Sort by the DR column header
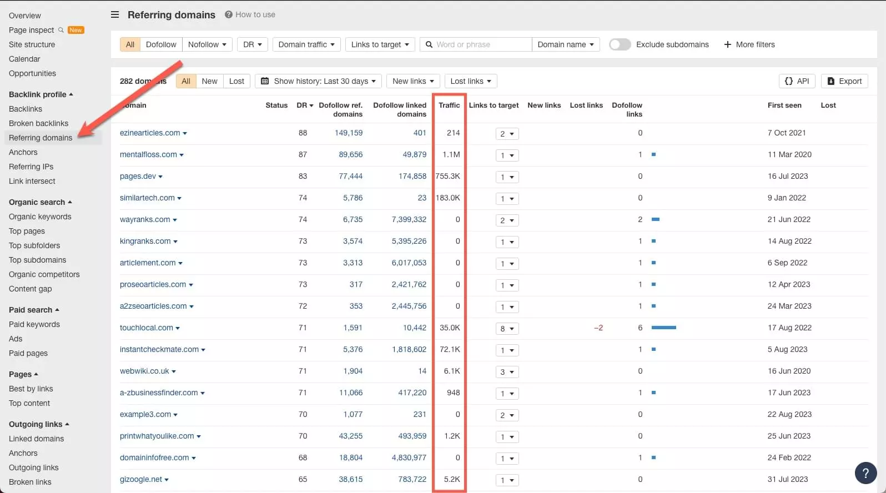886x493 pixels. pyautogui.click(x=305, y=105)
